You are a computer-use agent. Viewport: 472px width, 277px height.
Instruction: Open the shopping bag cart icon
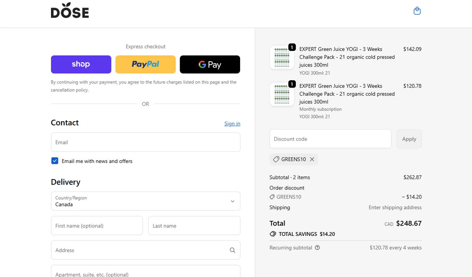click(417, 11)
